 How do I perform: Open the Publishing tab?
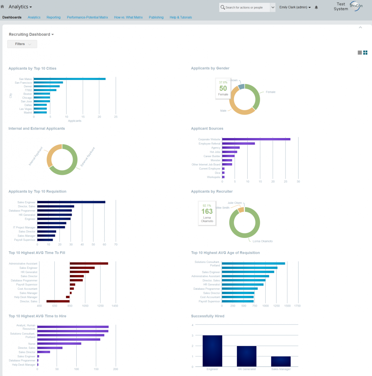pos(156,17)
